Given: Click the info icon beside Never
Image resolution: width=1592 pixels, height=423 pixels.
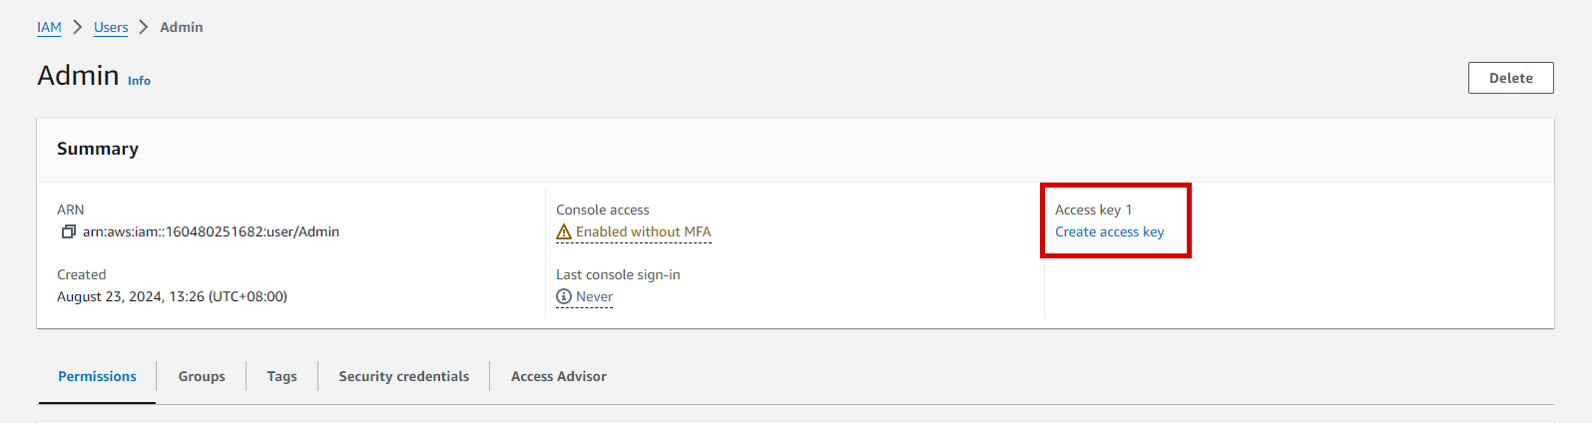Looking at the screenshot, I should coord(564,296).
